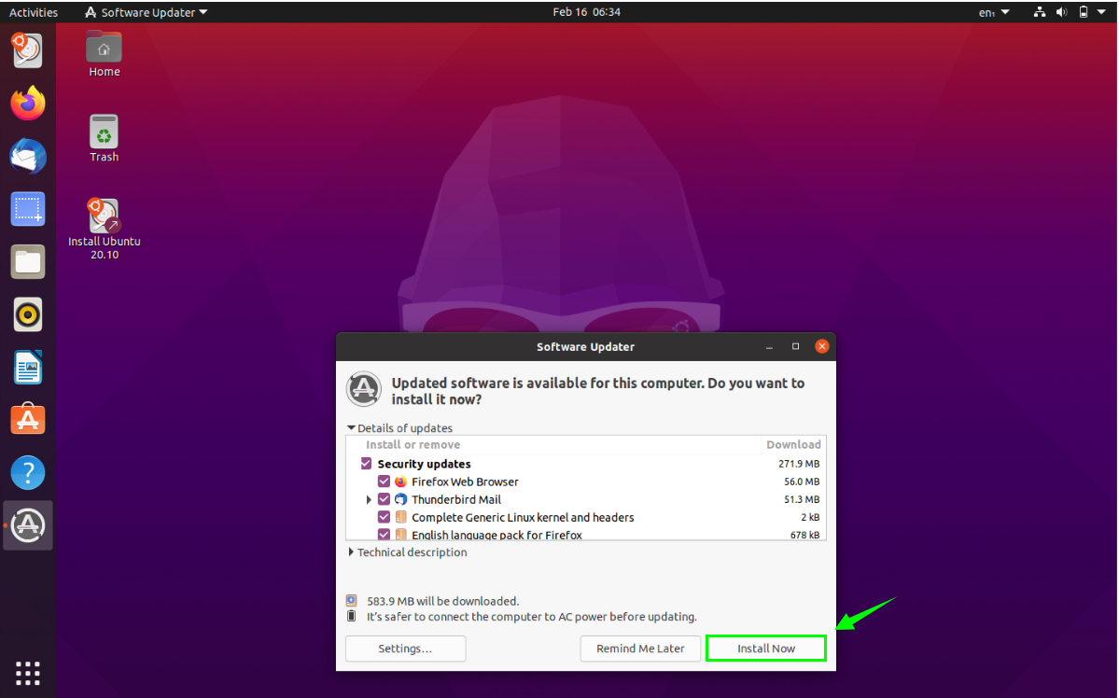Uncheck the Firefox Web Browser update
The image size is (1119, 698).
[384, 482]
